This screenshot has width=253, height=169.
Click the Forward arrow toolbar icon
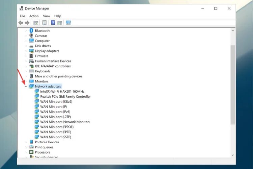pyautogui.click(x=27, y=23)
